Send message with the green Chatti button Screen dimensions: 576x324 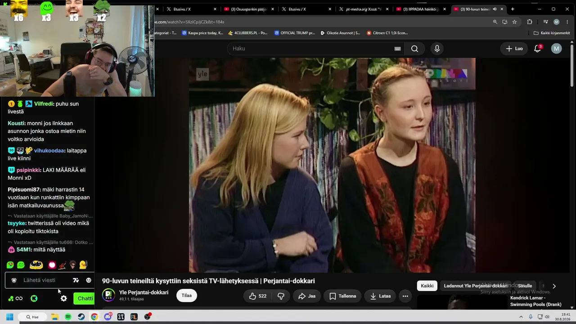pos(84,298)
